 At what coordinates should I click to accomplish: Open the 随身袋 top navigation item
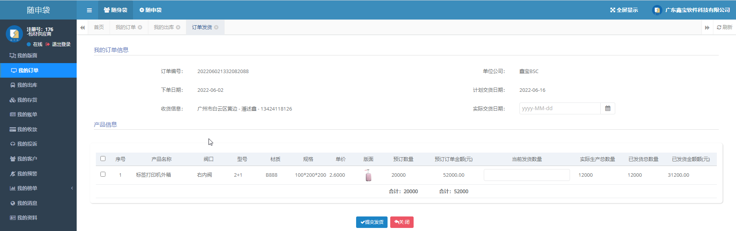[116, 10]
